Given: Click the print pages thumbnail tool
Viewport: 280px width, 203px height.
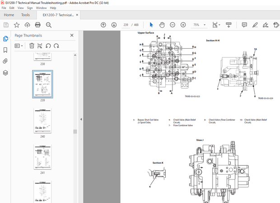Looking at the screenshot, I should tap(40, 46).
